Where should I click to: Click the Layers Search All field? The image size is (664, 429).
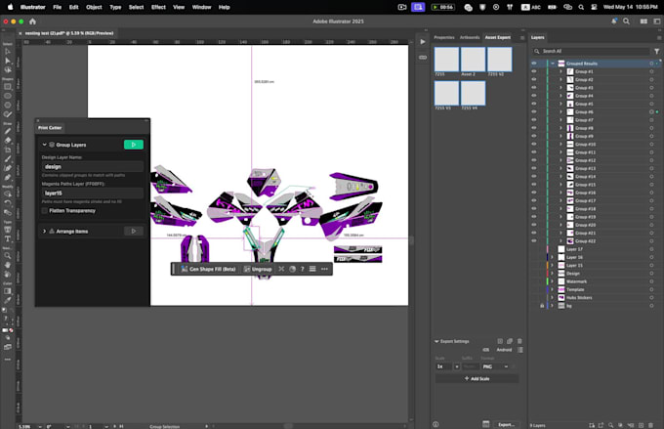[x=591, y=51]
